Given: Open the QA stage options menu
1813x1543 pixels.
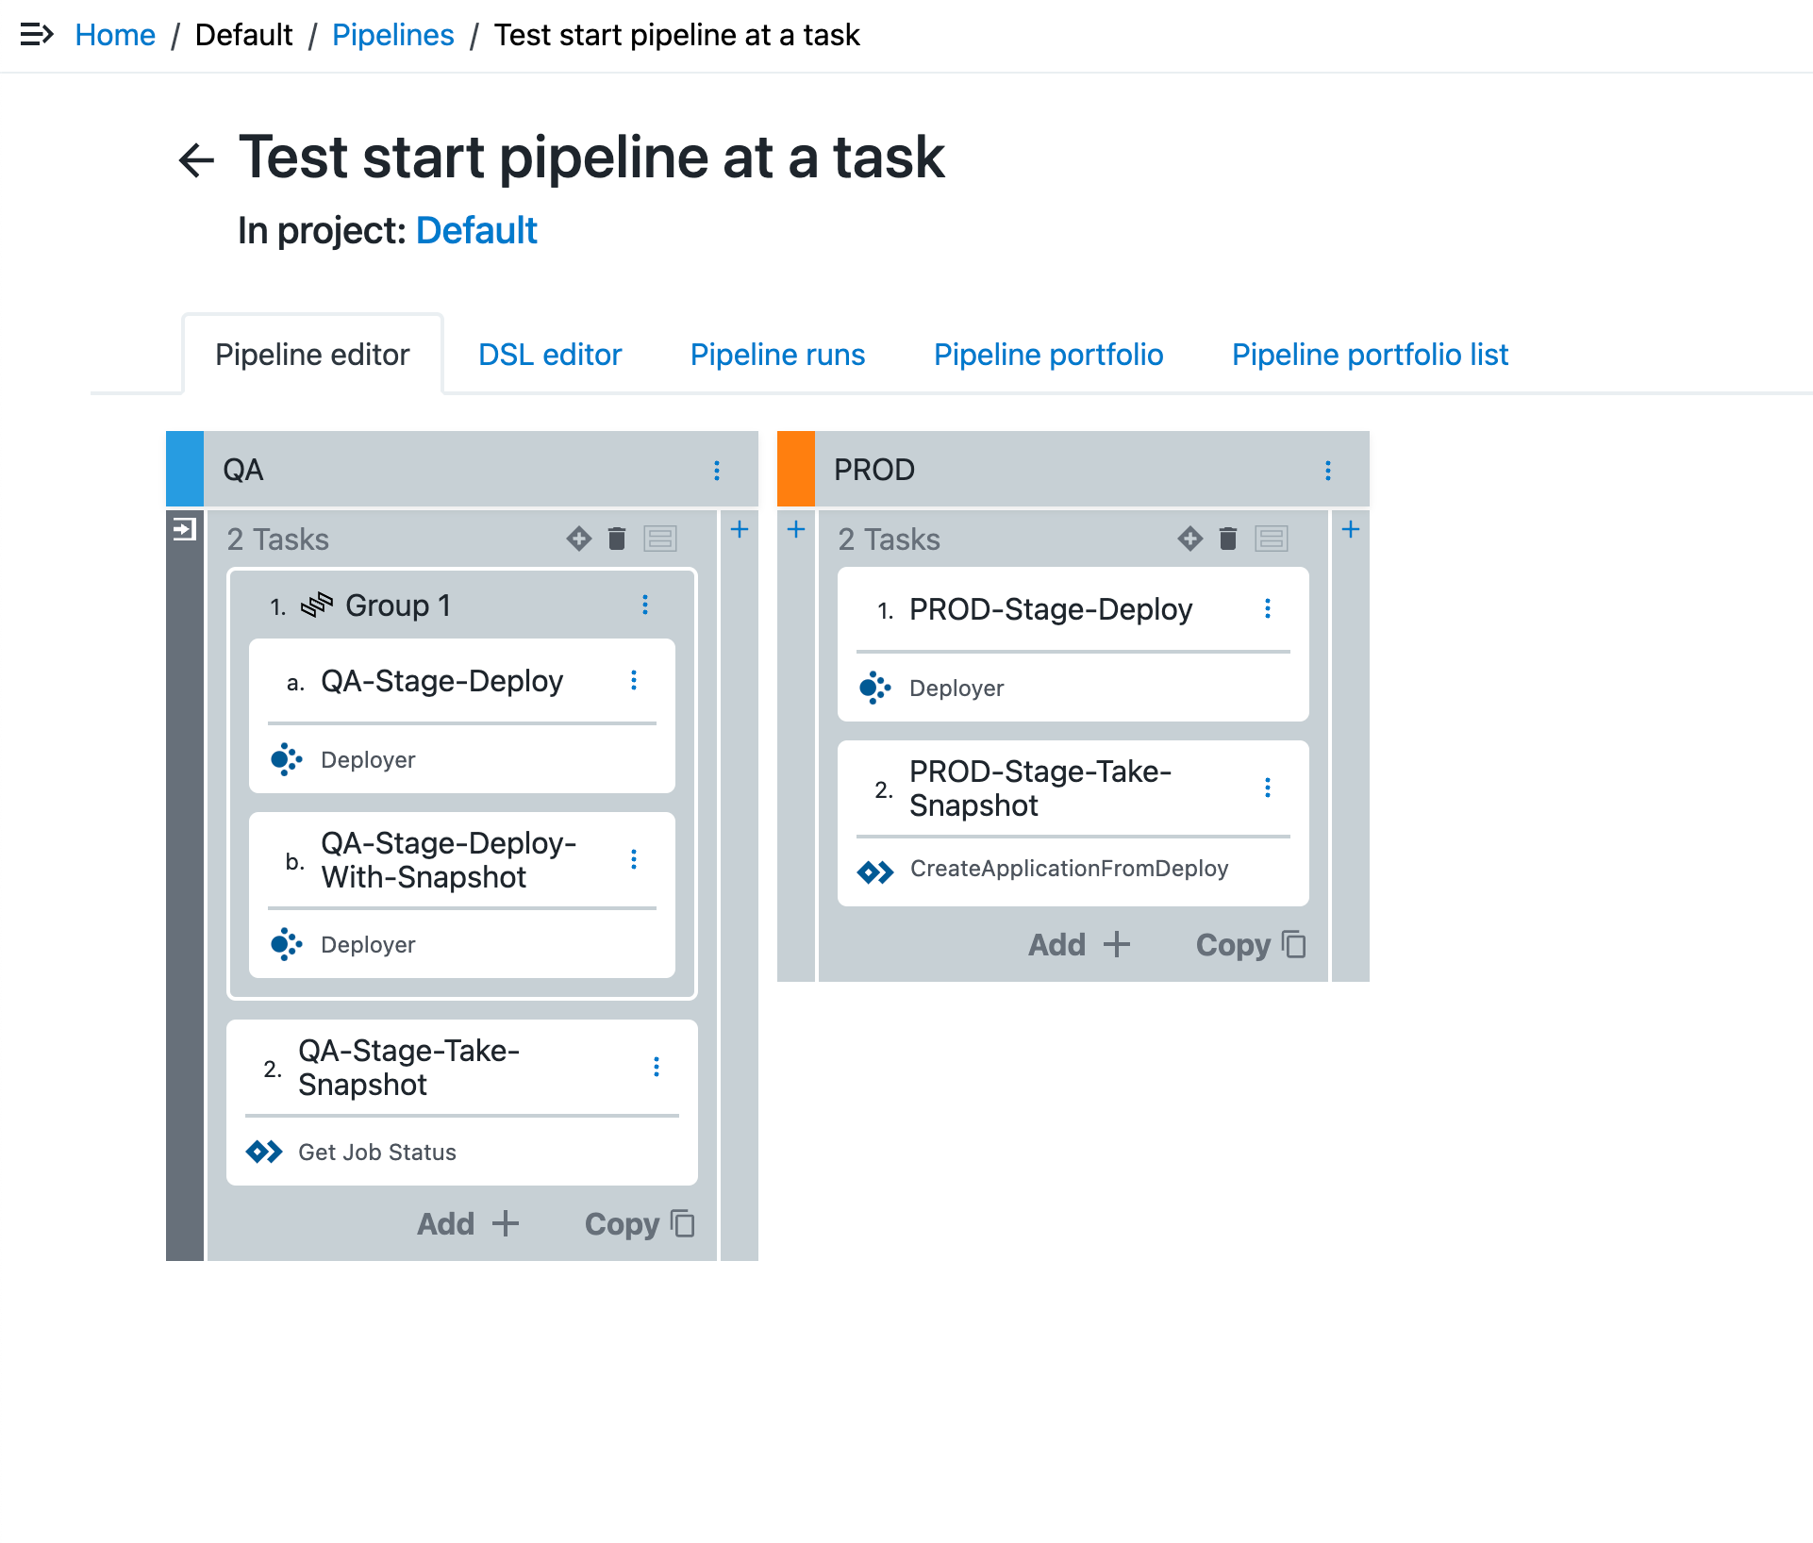Looking at the screenshot, I should (717, 470).
